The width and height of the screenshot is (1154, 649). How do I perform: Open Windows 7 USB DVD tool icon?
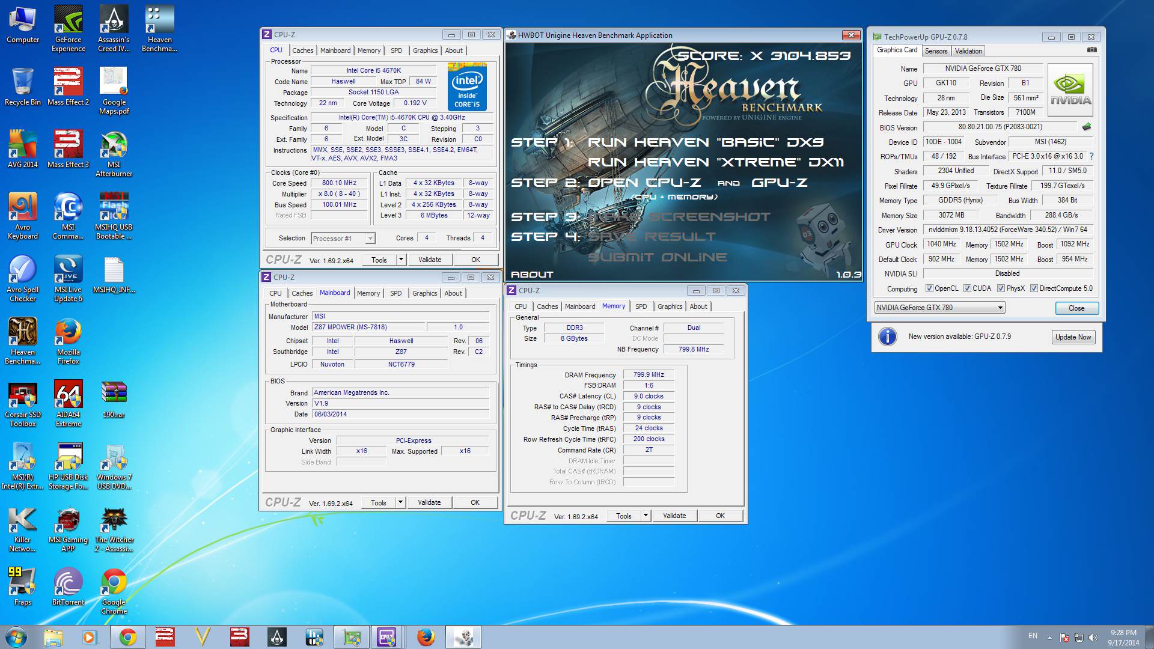pyautogui.click(x=114, y=466)
